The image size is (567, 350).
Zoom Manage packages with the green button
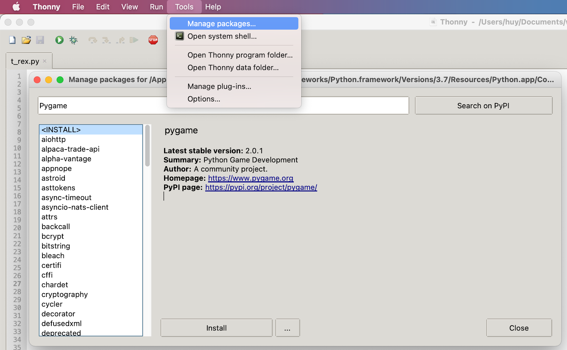click(60, 80)
